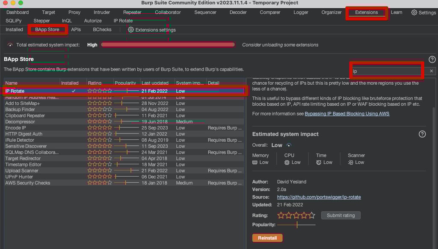Sort the extension list by Name column

[x=32, y=83]
